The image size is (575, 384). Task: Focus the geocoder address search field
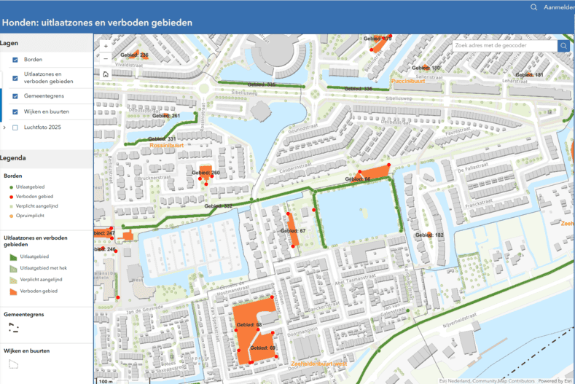[503, 45]
